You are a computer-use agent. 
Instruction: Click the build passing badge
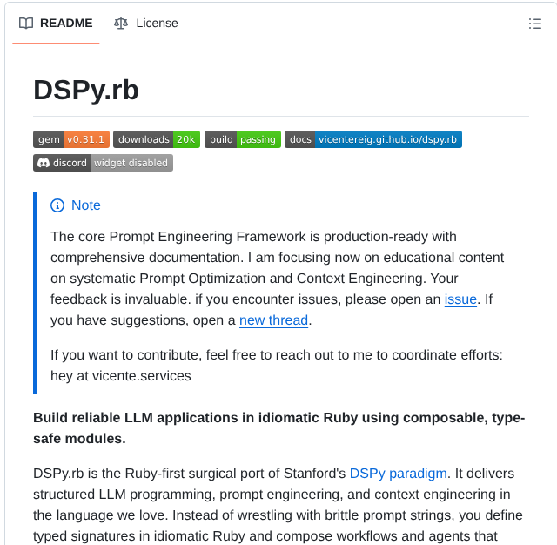[243, 139]
